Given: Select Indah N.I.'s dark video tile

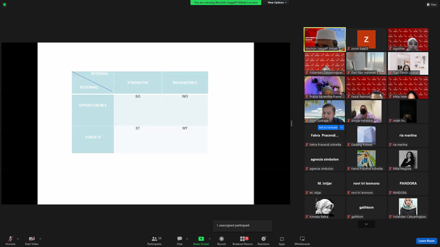Looking at the screenshot, I should click(408, 111).
